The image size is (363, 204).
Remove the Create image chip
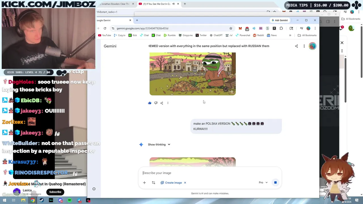pos(185,182)
